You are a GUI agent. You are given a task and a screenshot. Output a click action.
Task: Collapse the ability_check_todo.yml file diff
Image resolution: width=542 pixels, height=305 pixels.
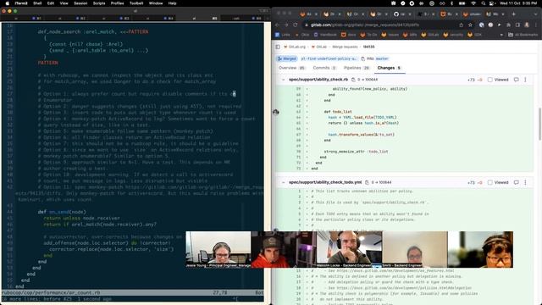click(283, 182)
